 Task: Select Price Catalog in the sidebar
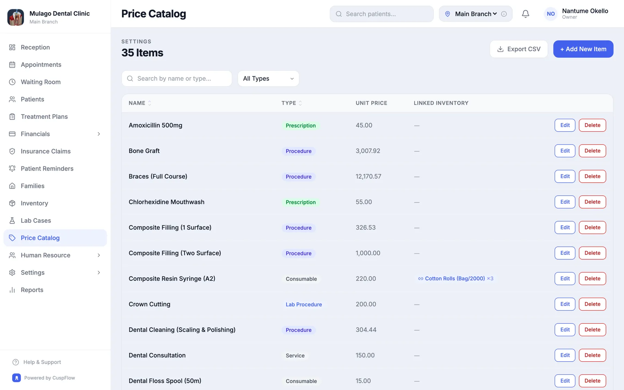tap(55, 238)
